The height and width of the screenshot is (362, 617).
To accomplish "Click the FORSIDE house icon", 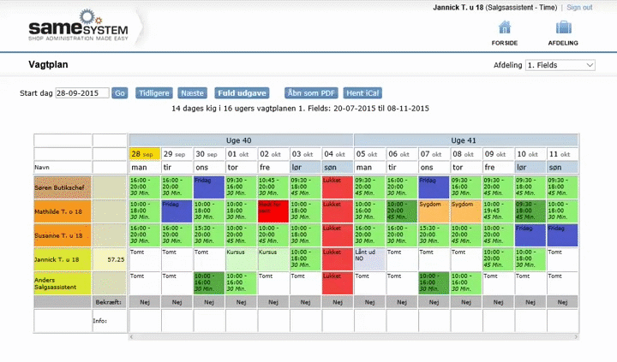I will [x=505, y=28].
